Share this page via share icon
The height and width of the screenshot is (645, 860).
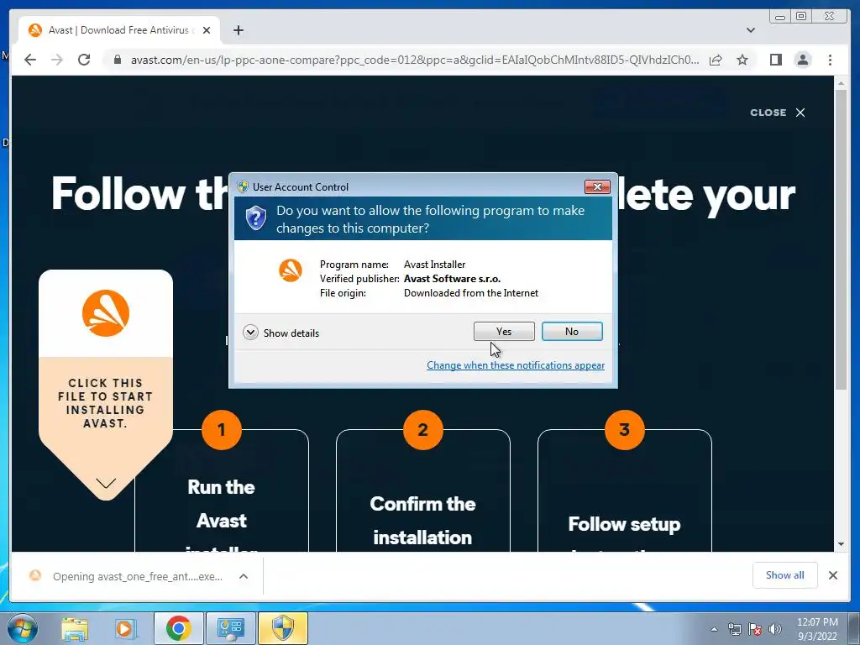tap(716, 60)
